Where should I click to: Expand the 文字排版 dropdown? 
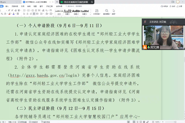click(97, 14)
